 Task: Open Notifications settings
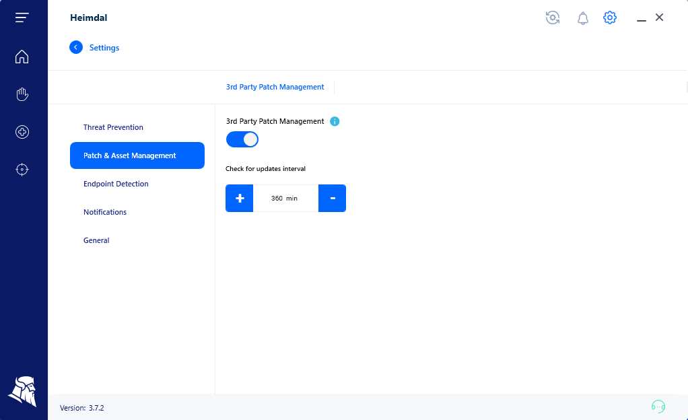click(x=105, y=212)
